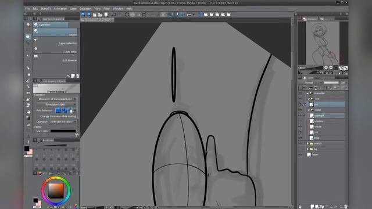This screenshot has height=209, width=372.
Task: Click the Clear icon in command bar
Action: tap(127, 15)
